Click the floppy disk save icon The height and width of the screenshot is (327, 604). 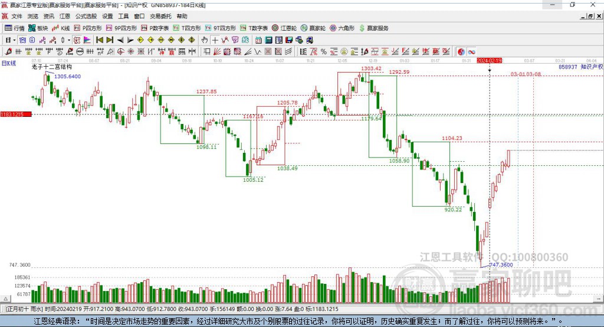[289, 40]
